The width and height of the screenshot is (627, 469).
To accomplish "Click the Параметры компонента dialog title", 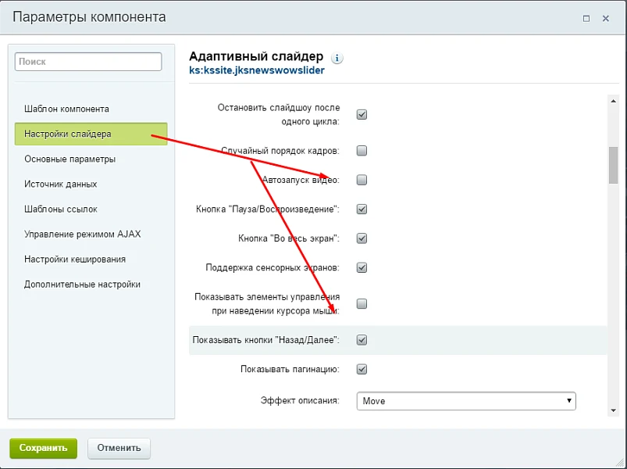I will pyautogui.click(x=89, y=18).
